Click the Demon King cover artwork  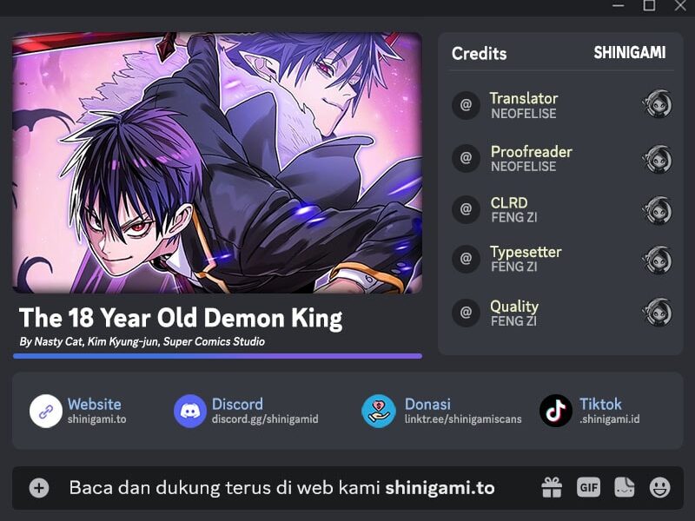217,162
